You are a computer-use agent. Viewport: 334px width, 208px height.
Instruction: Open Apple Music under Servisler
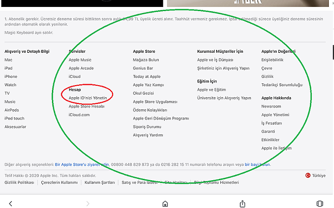click(80, 60)
